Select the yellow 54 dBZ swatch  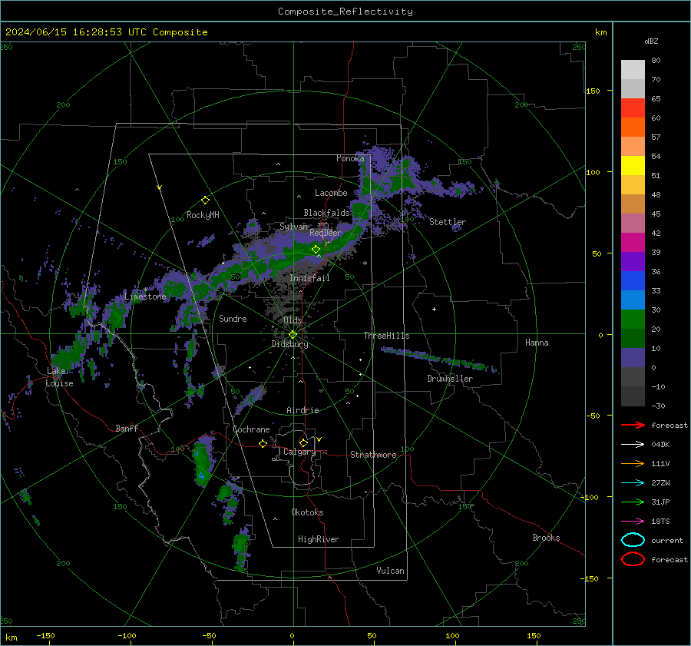point(633,165)
